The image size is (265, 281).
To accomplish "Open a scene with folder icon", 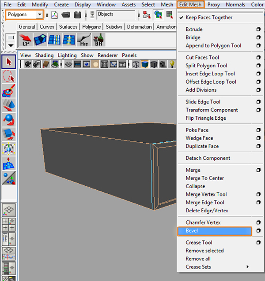I will [x=65, y=15].
